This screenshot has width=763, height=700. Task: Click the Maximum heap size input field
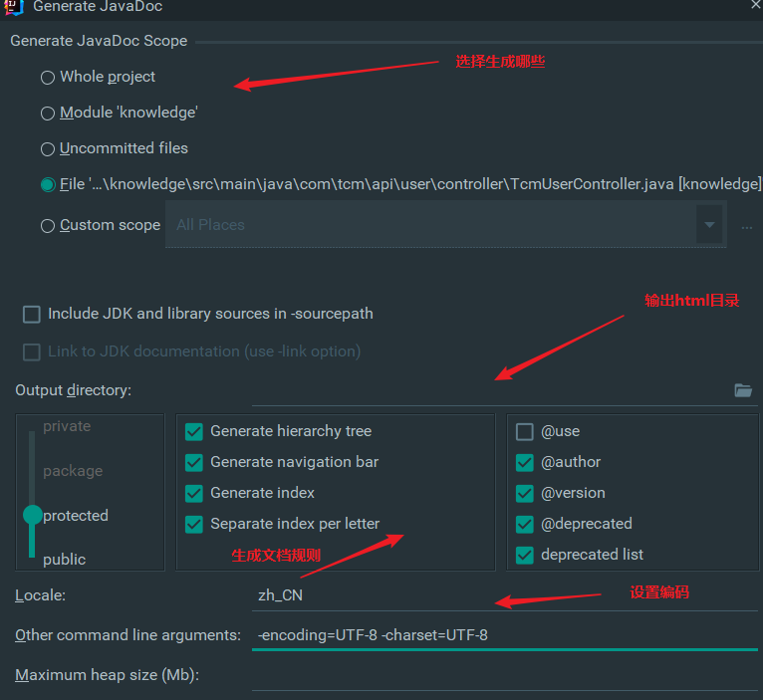505,675
